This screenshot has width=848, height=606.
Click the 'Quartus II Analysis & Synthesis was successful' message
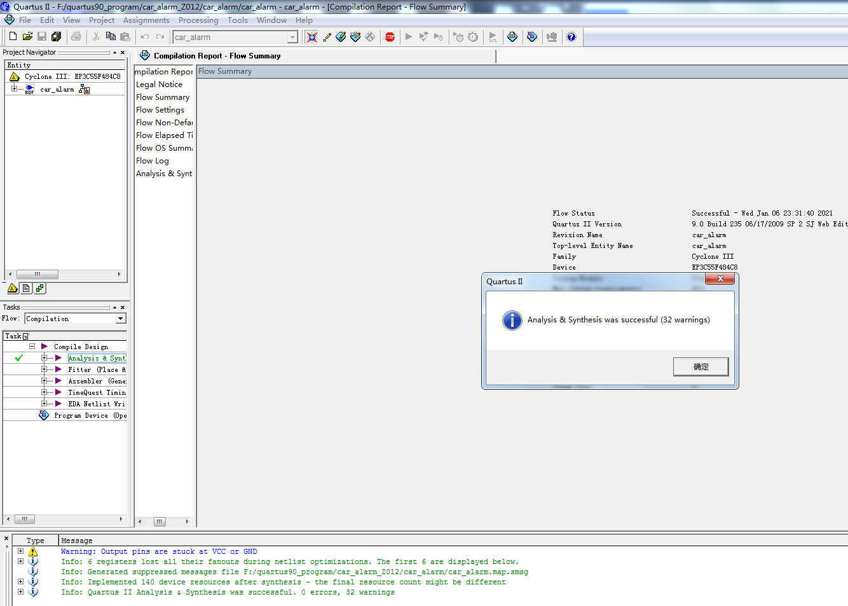click(x=228, y=592)
